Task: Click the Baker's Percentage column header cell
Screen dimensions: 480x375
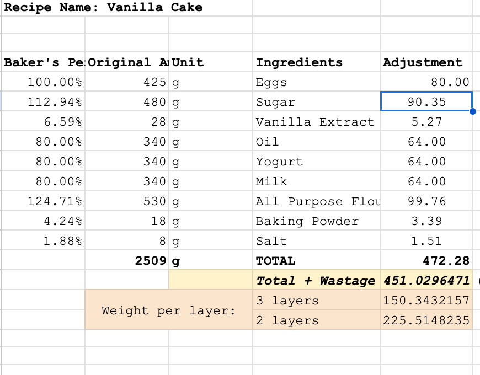Action: click(41, 62)
